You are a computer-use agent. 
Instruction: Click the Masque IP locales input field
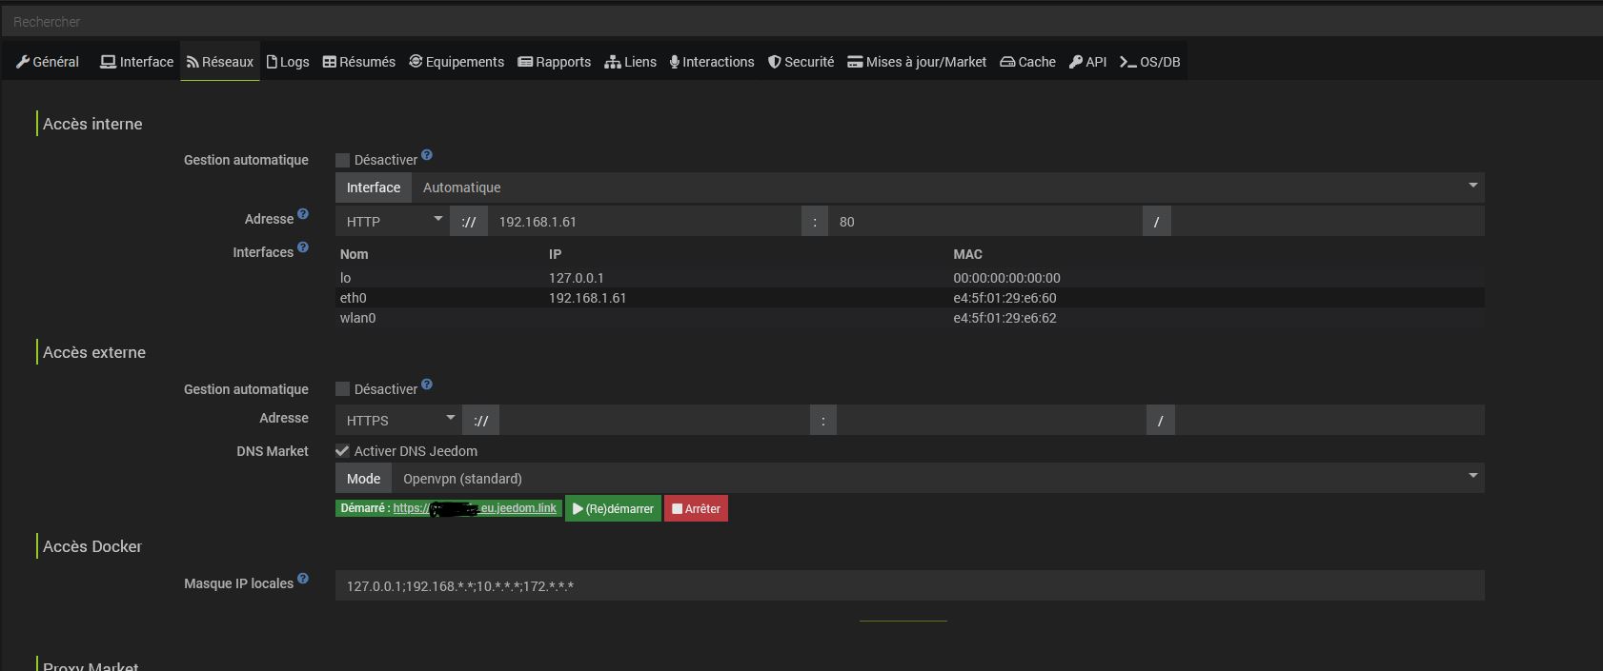coord(908,586)
